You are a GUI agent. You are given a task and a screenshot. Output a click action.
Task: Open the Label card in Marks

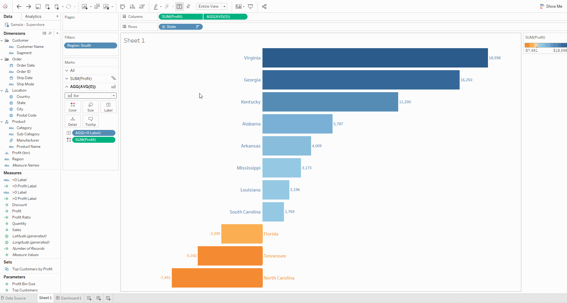coord(109,107)
